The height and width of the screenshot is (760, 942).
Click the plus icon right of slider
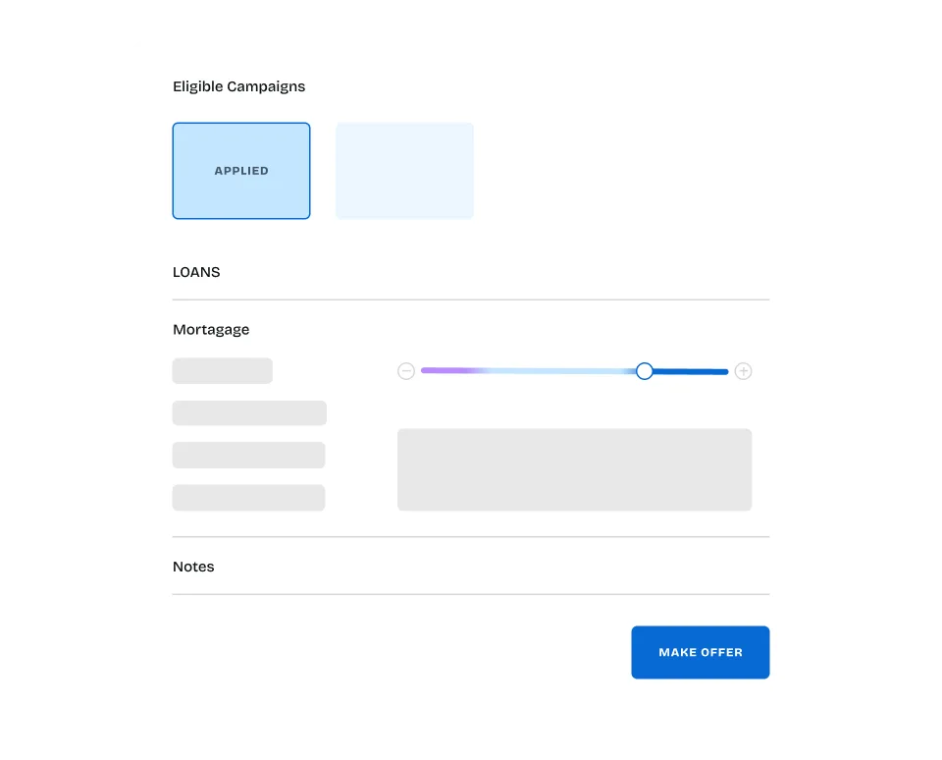point(744,371)
